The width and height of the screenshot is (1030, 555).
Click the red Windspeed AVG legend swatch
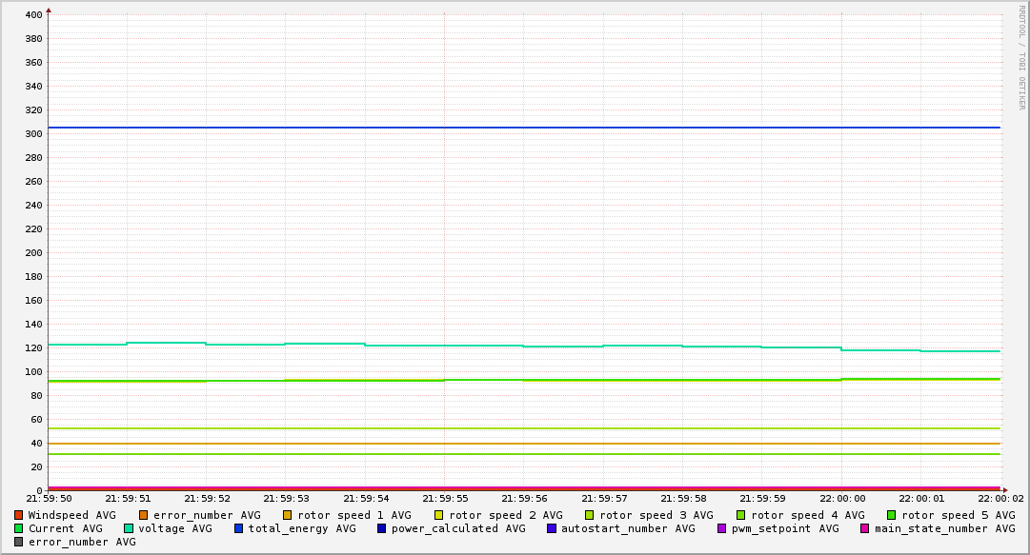pyautogui.click(x=19, y=515)
